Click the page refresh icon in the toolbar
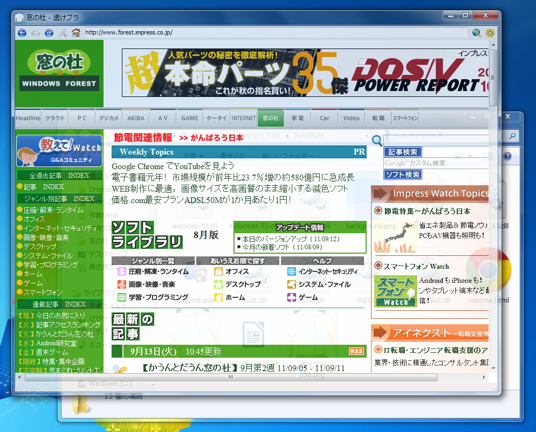The height and width of the screenshot is (432, 536). pos(49,33)
